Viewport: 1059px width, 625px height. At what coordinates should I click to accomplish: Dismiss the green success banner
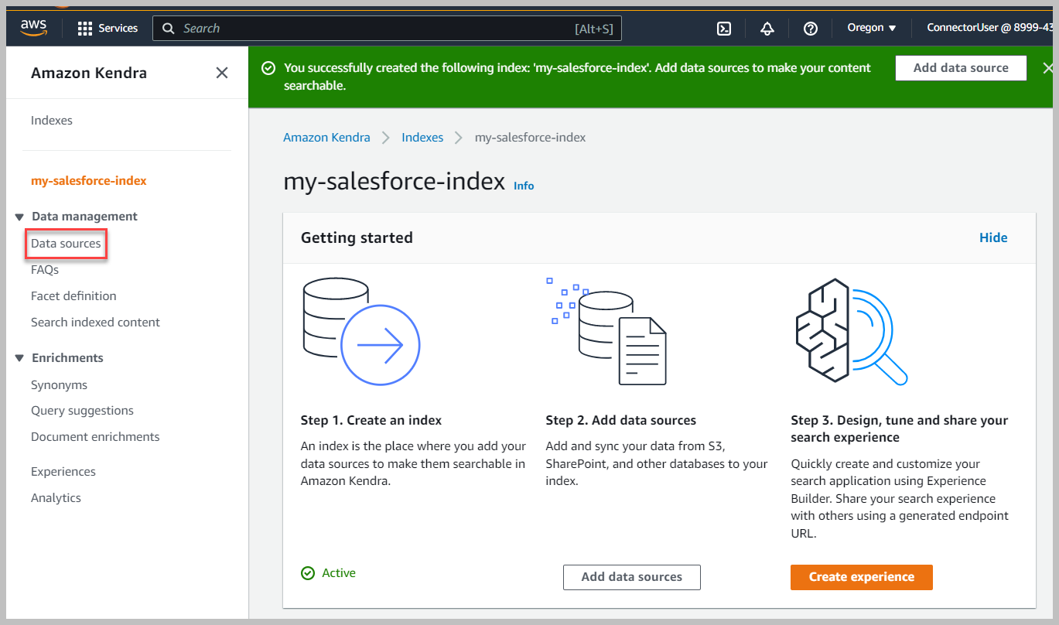[1048, 68]
